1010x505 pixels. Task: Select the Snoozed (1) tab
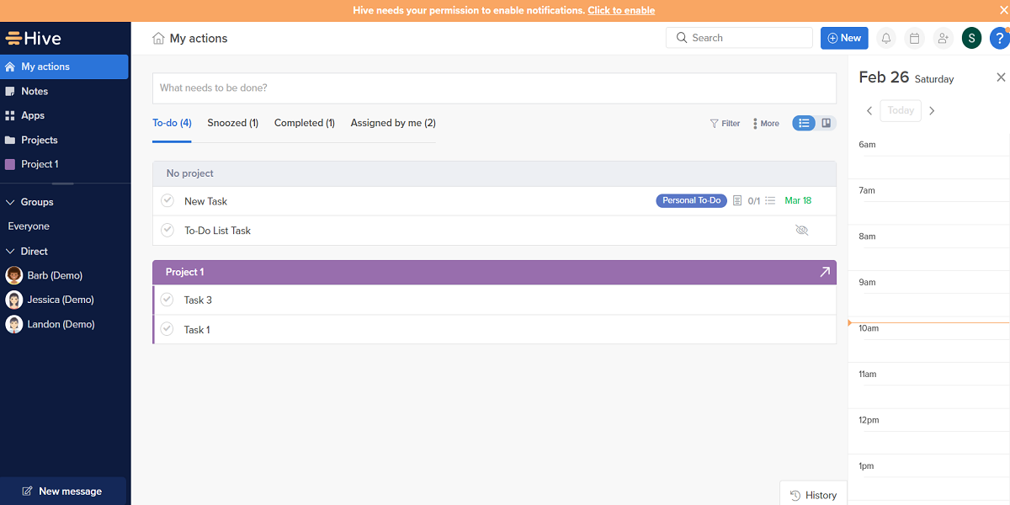[x=233, y=123]
